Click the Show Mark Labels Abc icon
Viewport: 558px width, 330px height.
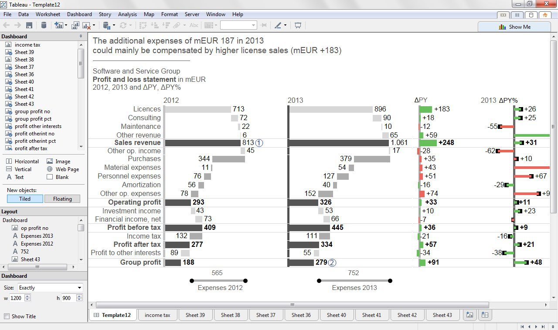(x=194, y=25)
